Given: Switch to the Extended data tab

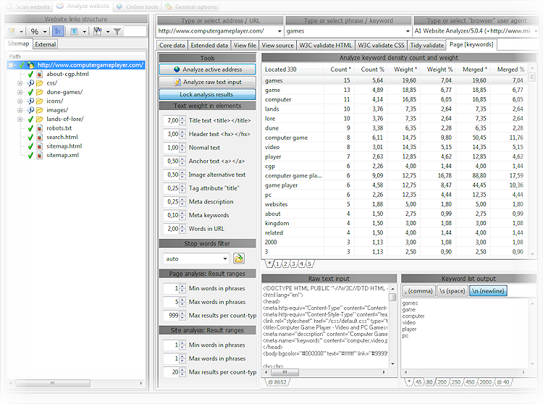Looking at the screenshot, I should (209, 46).
